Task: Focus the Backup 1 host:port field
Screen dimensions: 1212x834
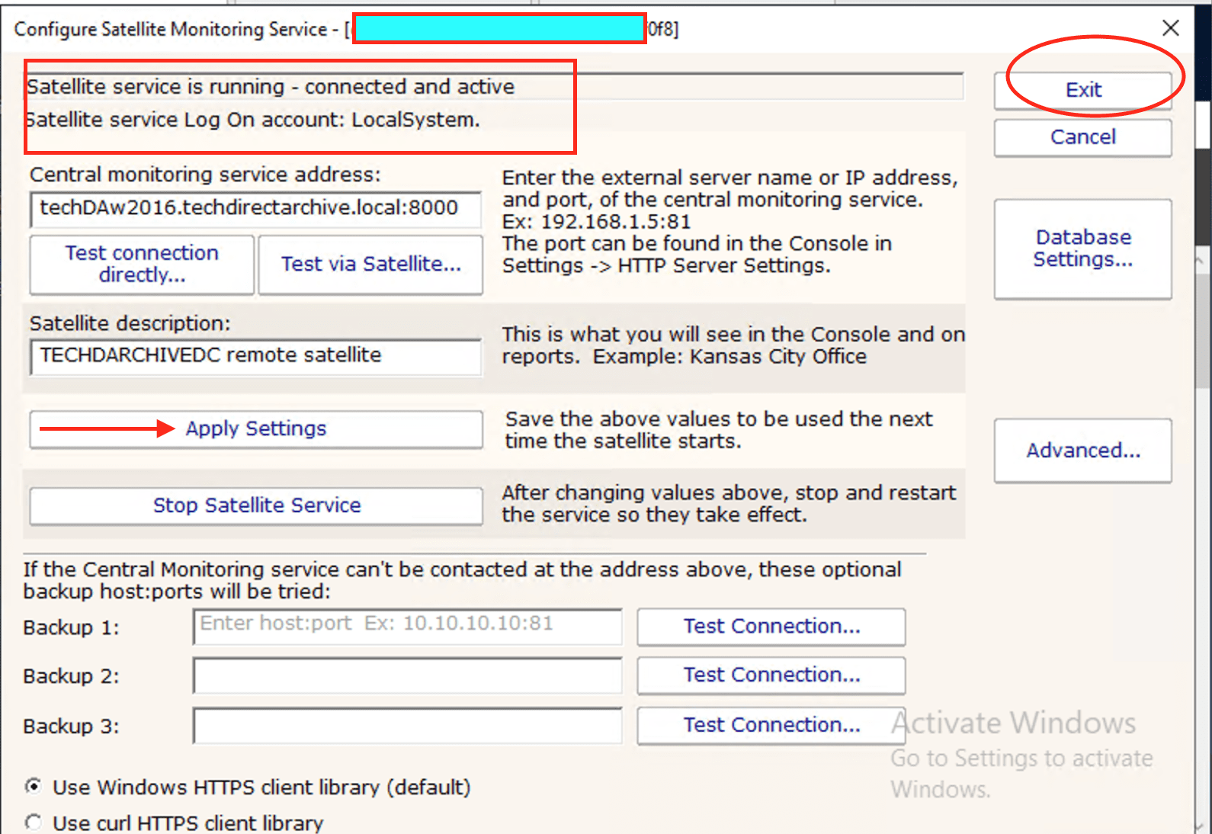Action: [407, 626]
